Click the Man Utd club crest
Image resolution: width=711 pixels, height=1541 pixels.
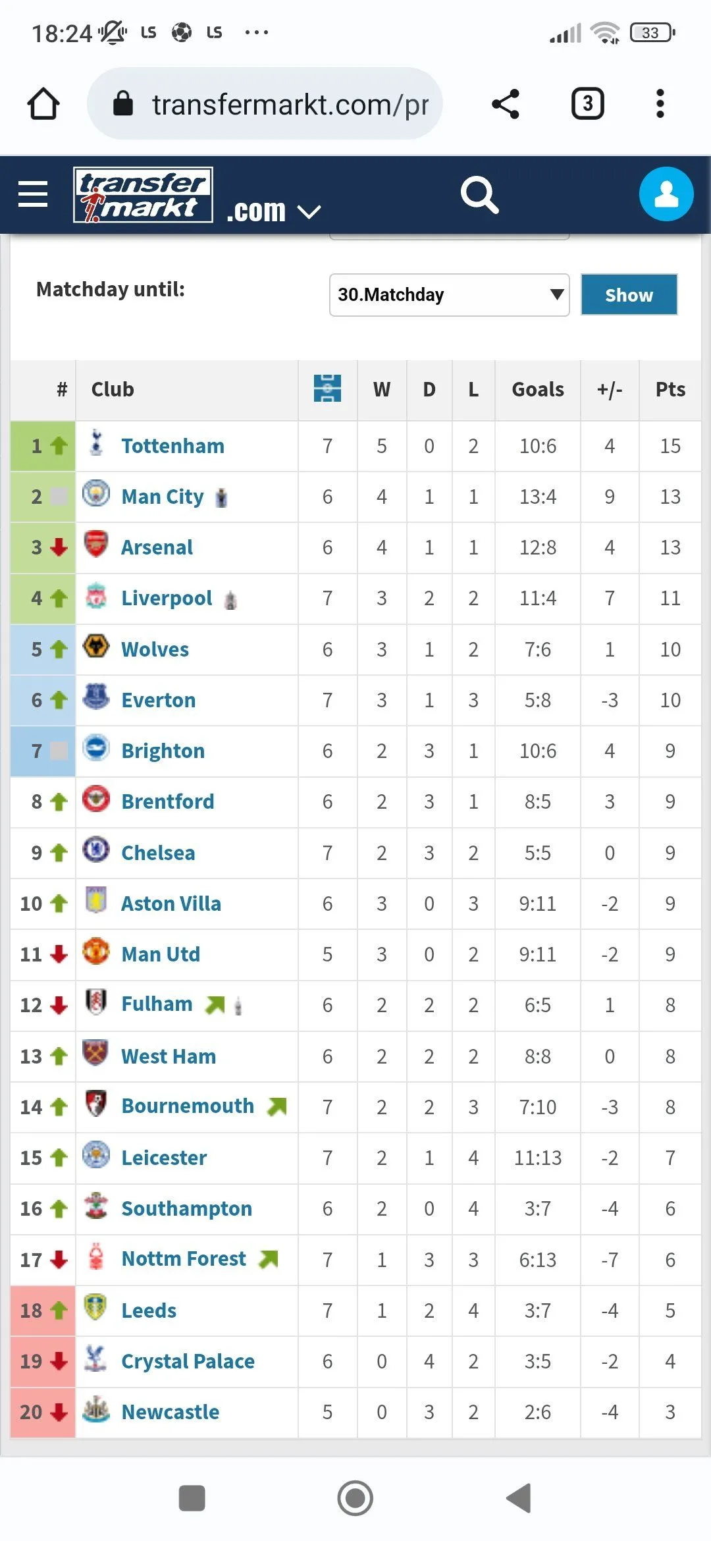[x=96, y=952]
